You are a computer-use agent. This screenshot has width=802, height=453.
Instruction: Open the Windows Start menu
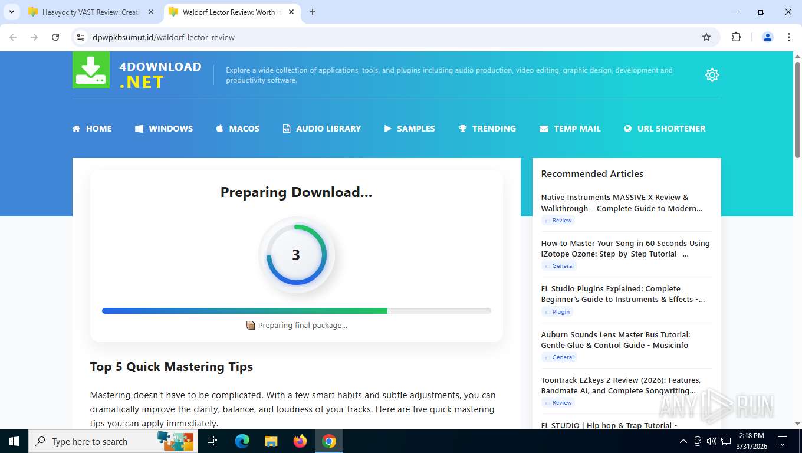coord(14,441)
